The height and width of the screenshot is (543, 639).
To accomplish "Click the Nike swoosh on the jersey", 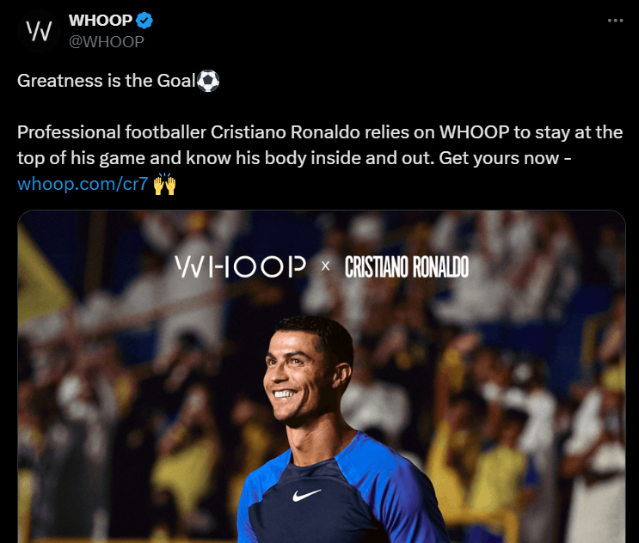I will (x=306, y=495).
